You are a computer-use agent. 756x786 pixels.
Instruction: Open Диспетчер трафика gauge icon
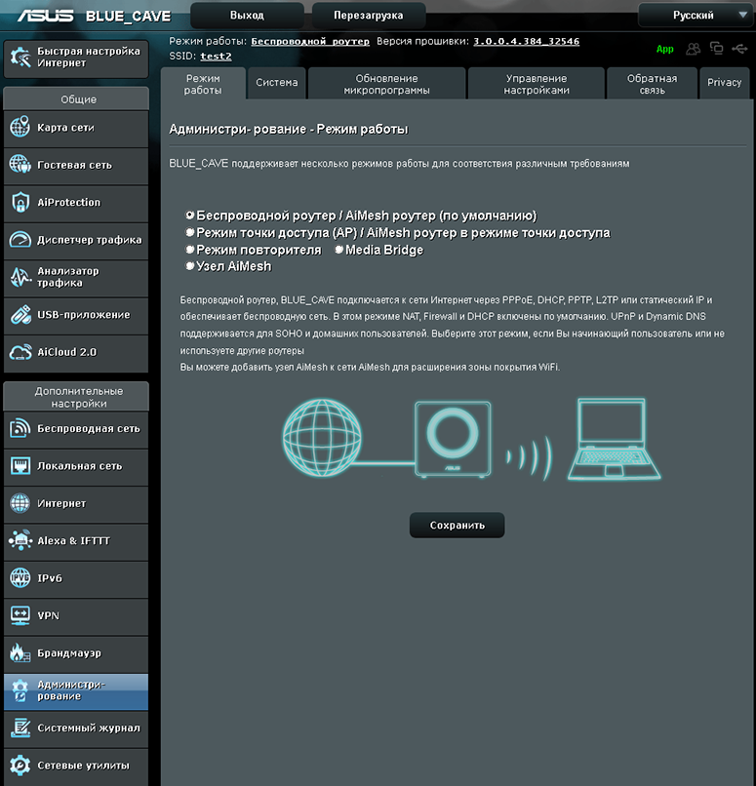(x=20, y=240)
